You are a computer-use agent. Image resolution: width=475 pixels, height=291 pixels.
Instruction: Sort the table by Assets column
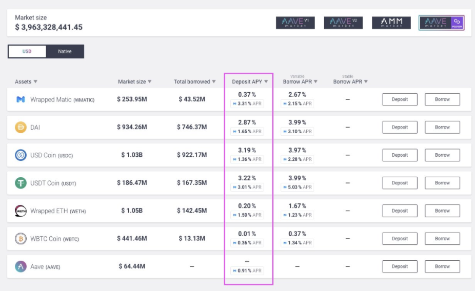(26, 81)
